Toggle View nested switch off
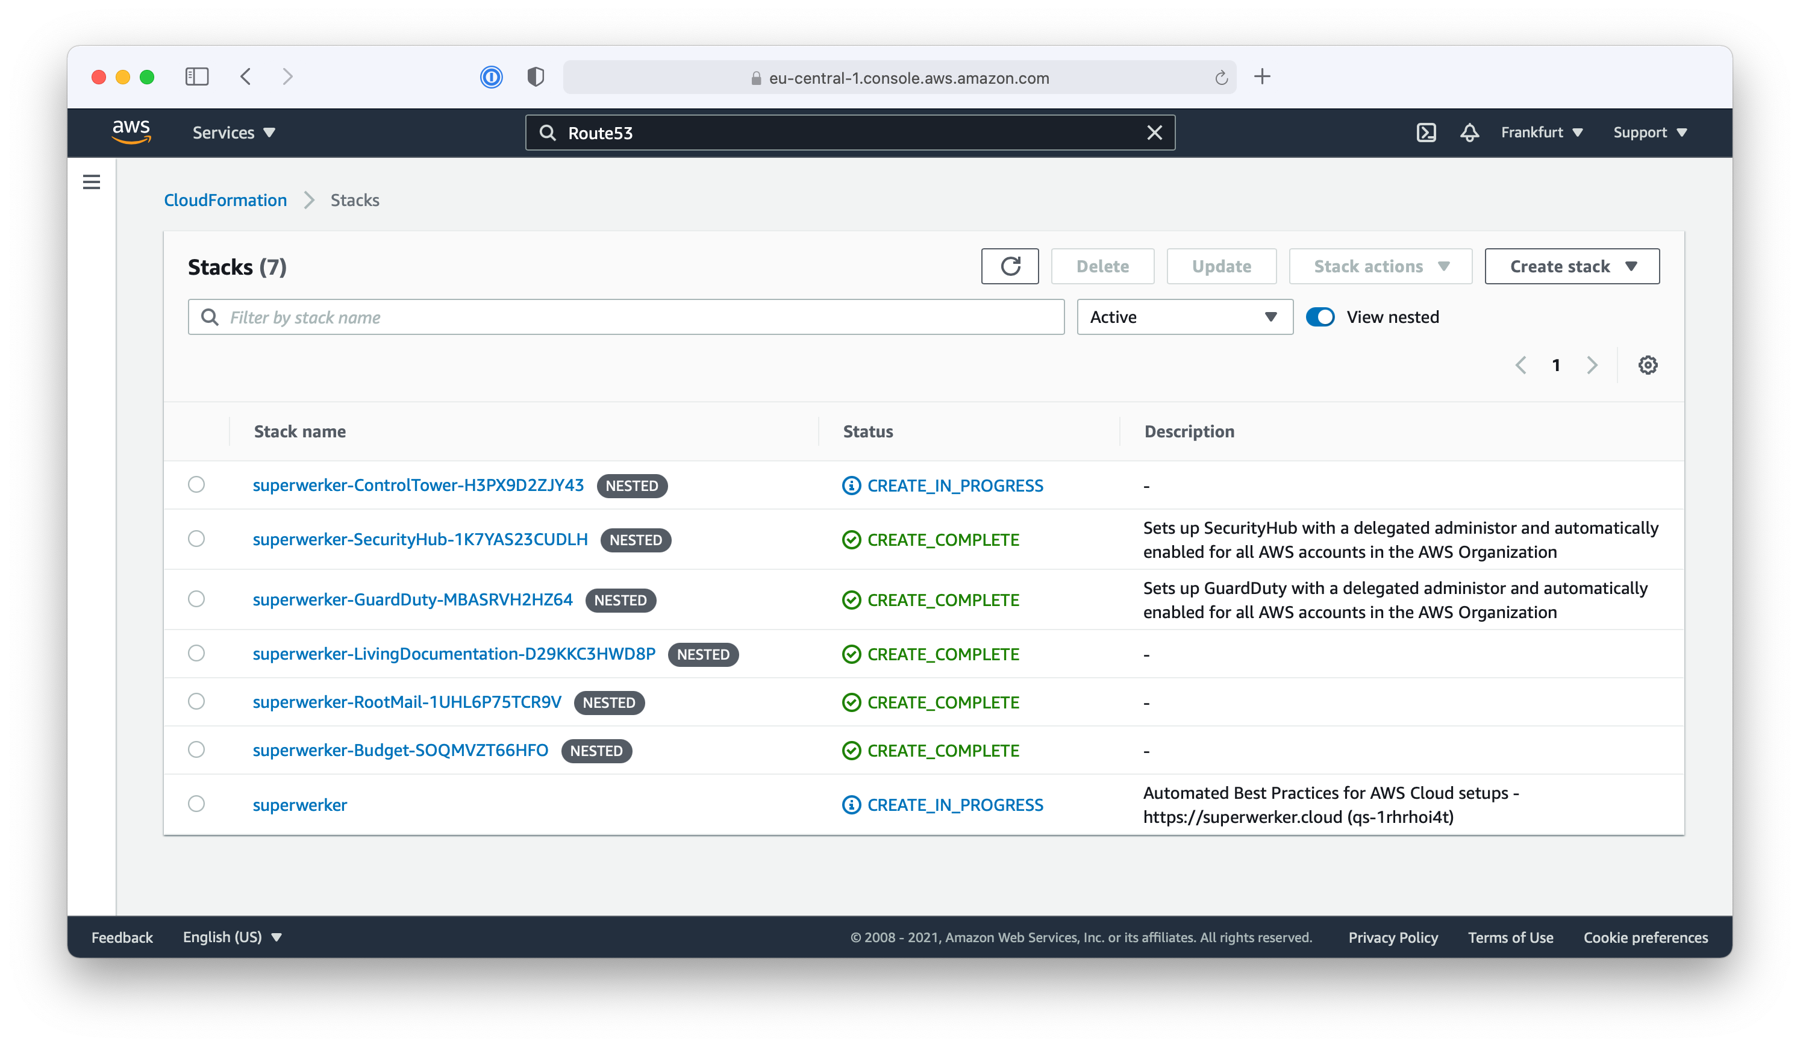The width and height of the screenshot is (1800, 1047). click(x=1320, y=317)
